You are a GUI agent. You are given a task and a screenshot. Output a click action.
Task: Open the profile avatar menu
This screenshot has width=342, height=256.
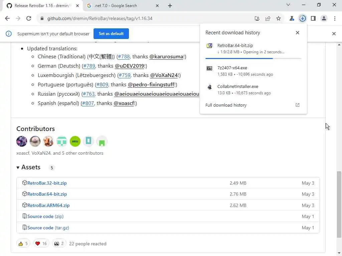point(324,19)
